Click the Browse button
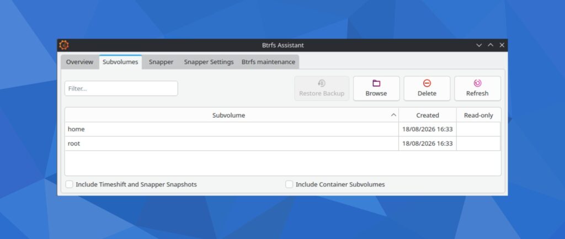565x239 pixels. point(376,88)
